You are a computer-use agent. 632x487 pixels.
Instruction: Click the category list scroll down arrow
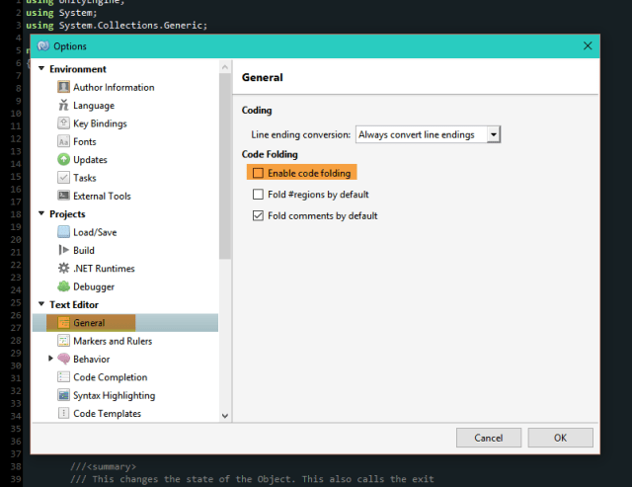[x=225, y=416]
